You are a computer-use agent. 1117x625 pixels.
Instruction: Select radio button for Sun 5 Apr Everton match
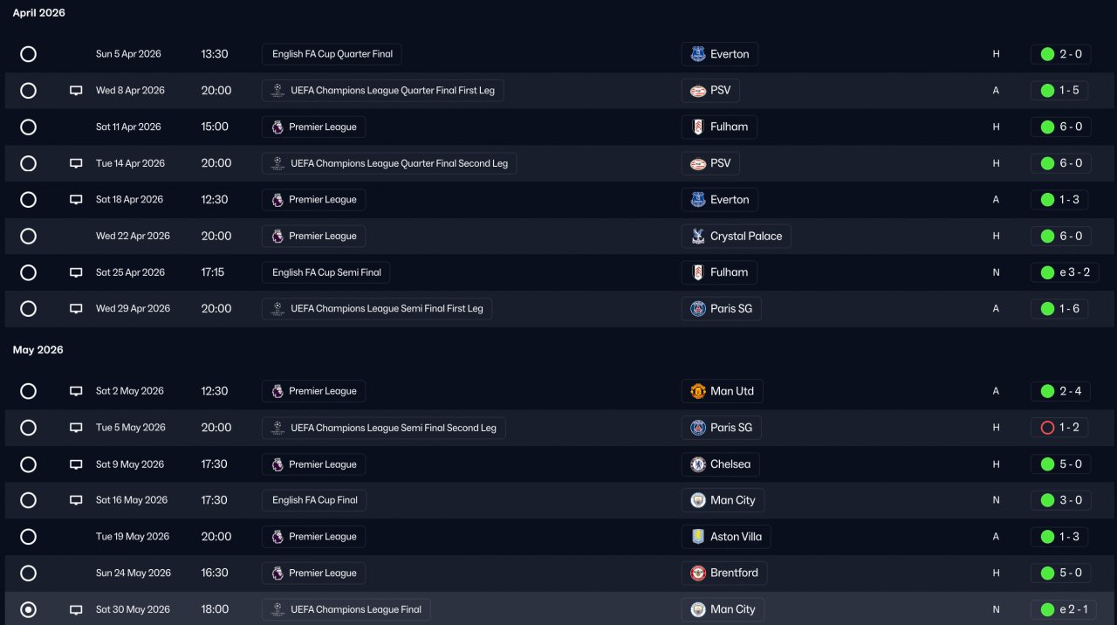click(x=29, y=54)
